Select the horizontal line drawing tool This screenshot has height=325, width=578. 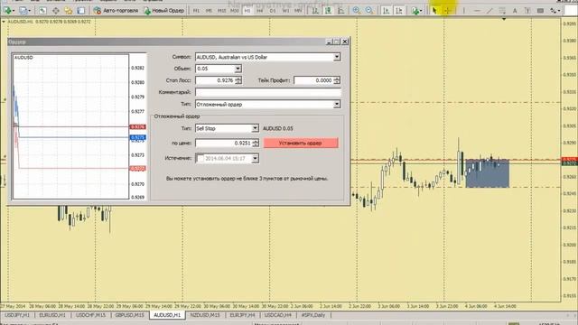coord(477,11)
